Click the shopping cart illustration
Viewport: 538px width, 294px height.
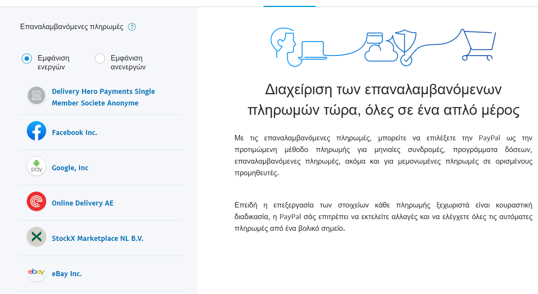pyautogui.click(x=478, y=45)
